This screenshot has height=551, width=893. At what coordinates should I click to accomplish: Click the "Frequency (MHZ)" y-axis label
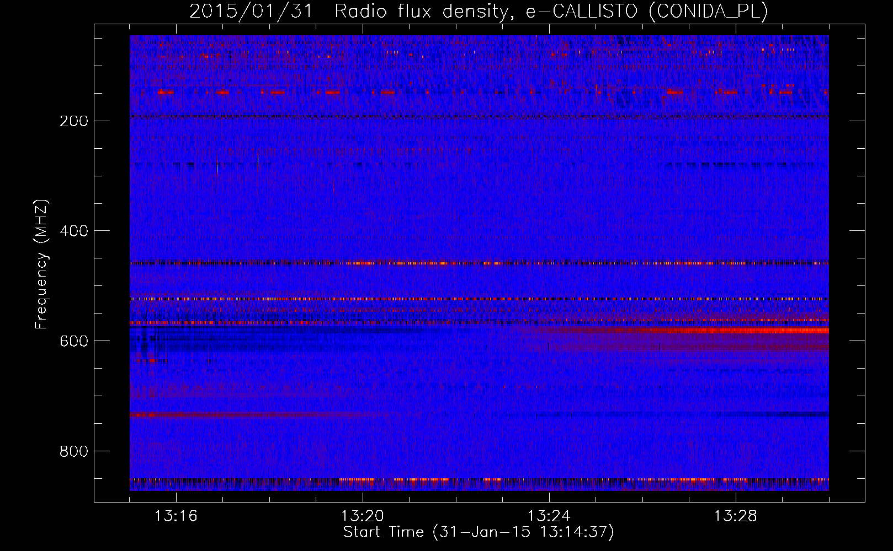pos(41,264)
